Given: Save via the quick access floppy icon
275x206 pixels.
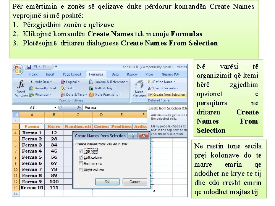Looking at the screenshot, I should [29, 67].
